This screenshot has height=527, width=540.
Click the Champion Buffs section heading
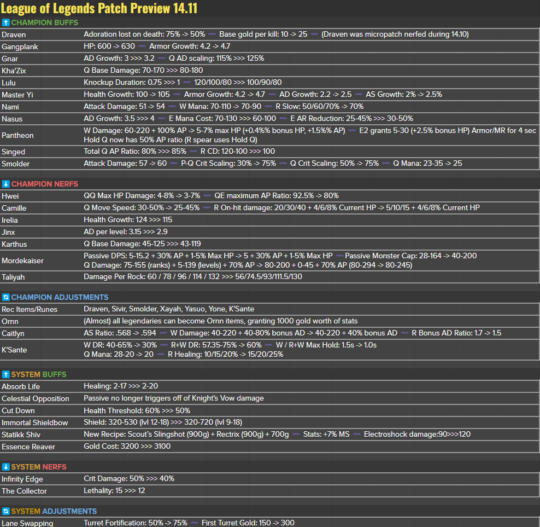point(44,22)
